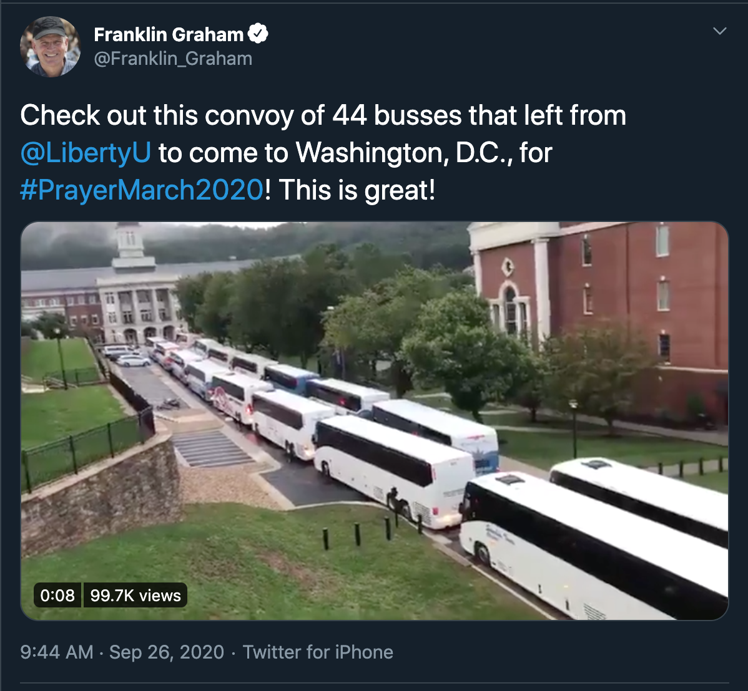Image resolution: width=748 pixels, height=691 pixels.
Task: Open the Franklin Graham display name link
Action: coord(169,35)
